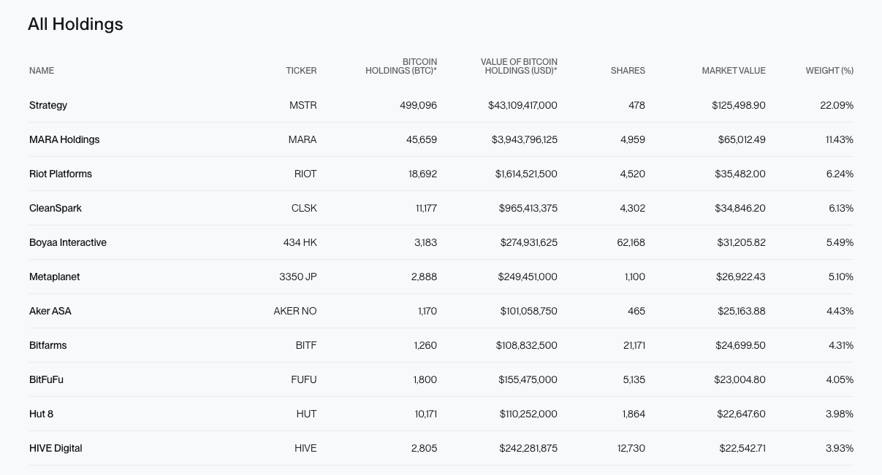Click the Aker ASA row name

point(50,311)
